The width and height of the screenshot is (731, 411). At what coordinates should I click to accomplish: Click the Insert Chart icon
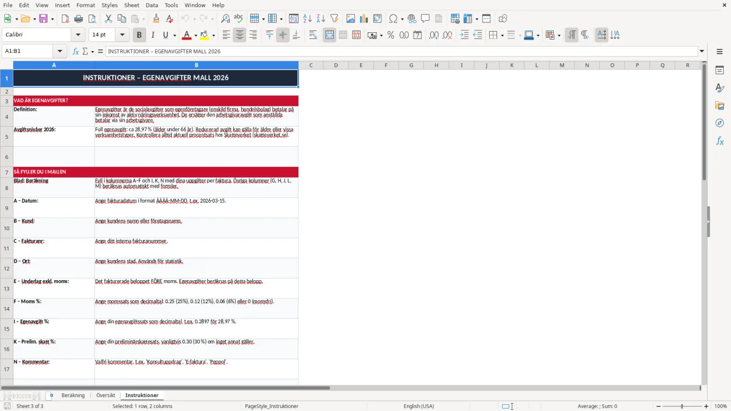coord(364,19)
